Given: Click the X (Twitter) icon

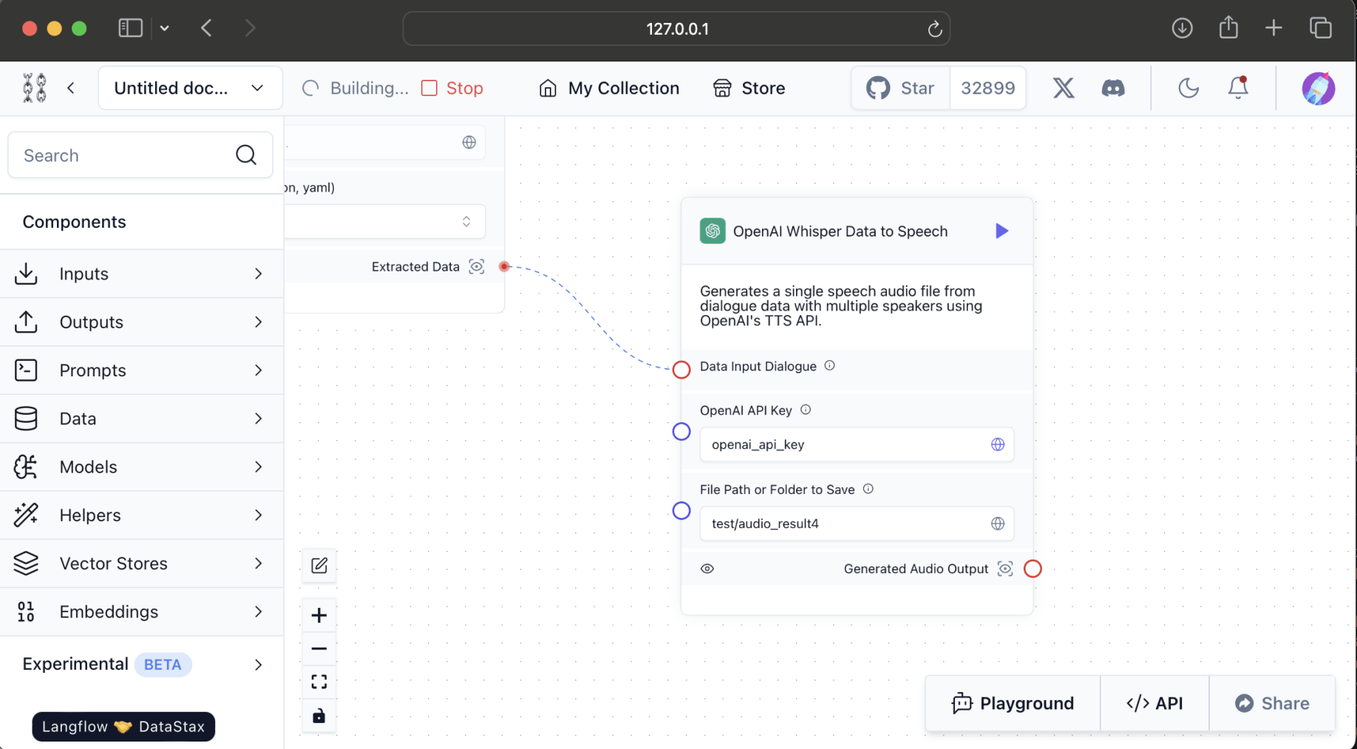Looking at the screenshot, I should click(x=1063, y=88).
